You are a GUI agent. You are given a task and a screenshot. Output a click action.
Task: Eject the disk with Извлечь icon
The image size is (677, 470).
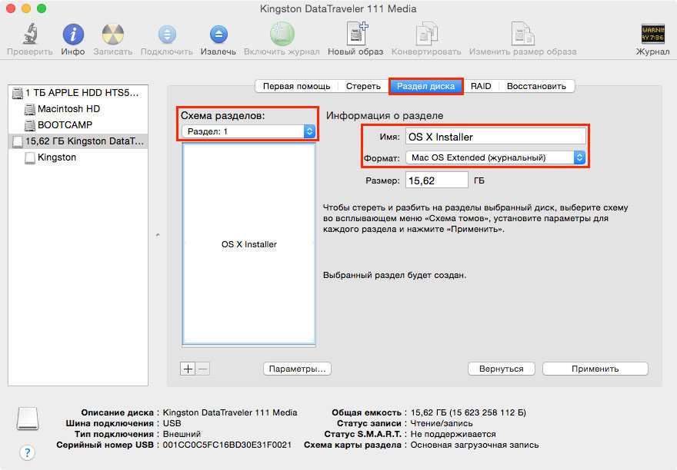pyautogui.click(x=218, y=35)
